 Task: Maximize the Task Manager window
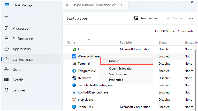tap(180, 2)
